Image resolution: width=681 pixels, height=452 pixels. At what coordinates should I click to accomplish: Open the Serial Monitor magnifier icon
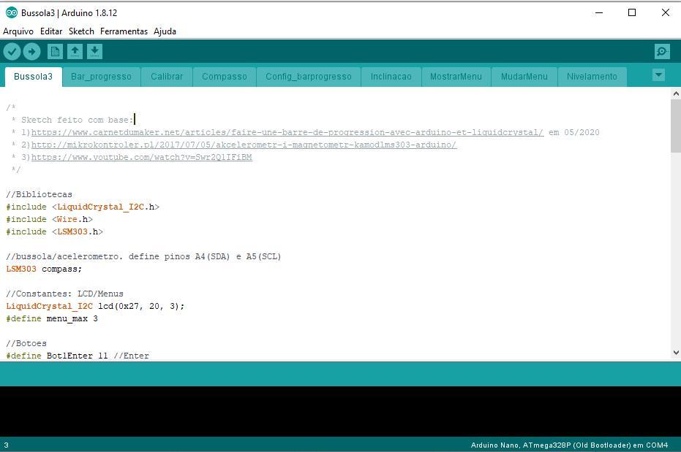pos(662,52)
